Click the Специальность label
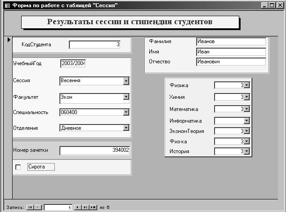286x212 pixels. pos(31,112)
